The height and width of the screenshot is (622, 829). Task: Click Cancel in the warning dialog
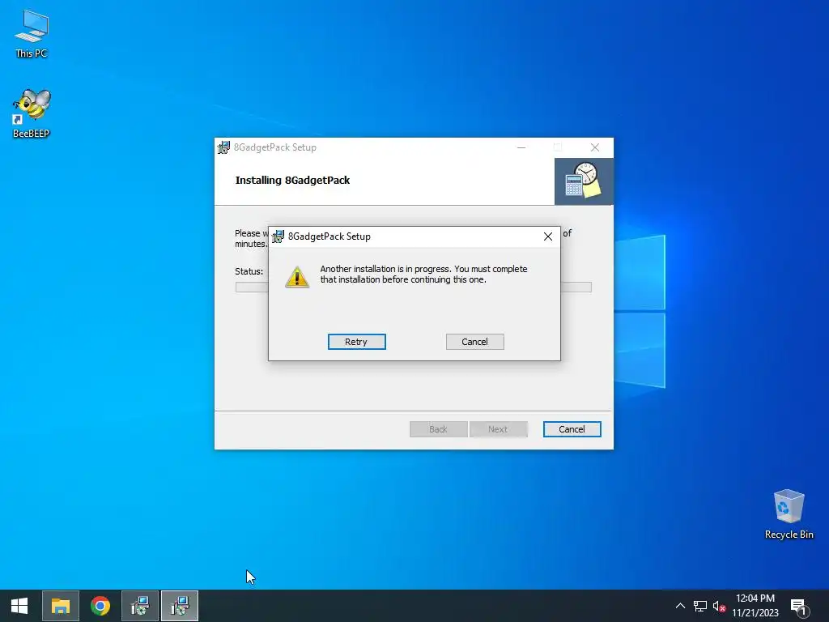(474, 342)
